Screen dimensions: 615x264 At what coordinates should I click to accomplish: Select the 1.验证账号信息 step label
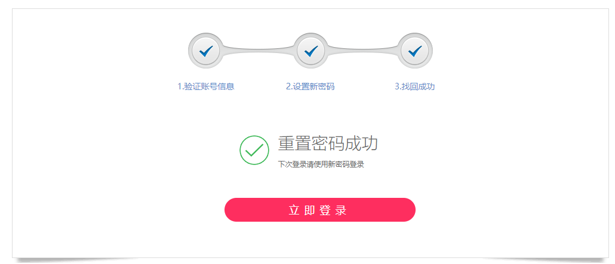[205, 86]
